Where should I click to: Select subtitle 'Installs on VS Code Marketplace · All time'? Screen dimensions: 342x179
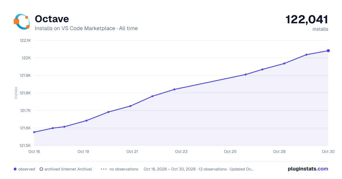86,28
